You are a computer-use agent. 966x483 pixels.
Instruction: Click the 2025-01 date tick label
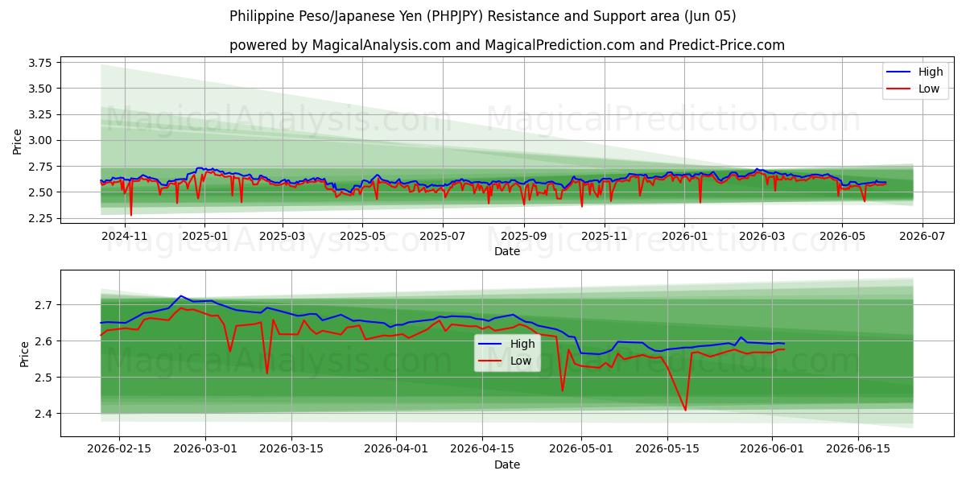coord(204,236)
